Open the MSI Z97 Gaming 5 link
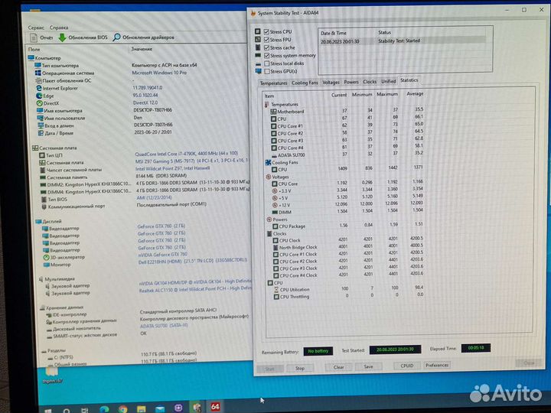This screenshot has height=413, width=551. [x=192, y=161]
